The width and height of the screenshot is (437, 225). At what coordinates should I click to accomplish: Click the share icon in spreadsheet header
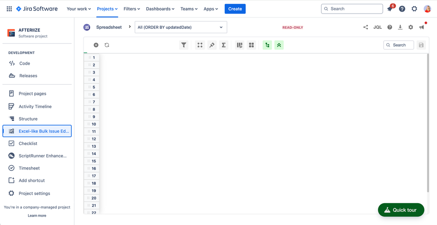[365, 27]
